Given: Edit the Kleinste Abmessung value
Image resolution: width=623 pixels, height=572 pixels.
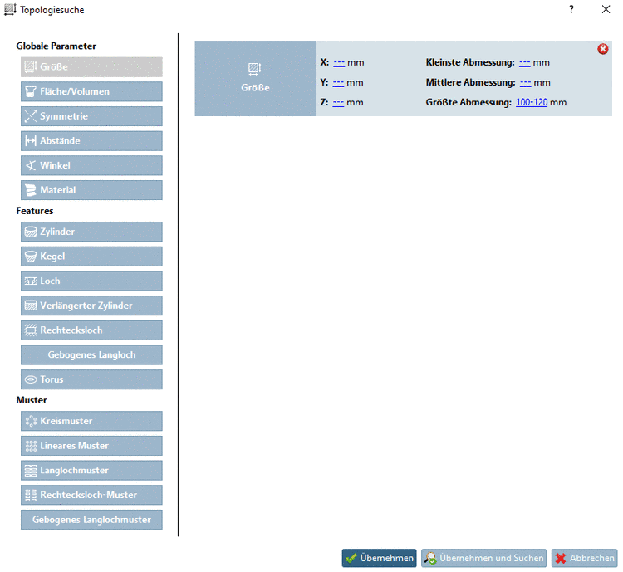Looking at the screenshot, I should 525,63.
